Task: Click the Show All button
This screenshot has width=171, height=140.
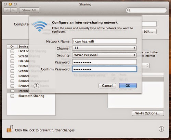Action: [x=29, y=10]
